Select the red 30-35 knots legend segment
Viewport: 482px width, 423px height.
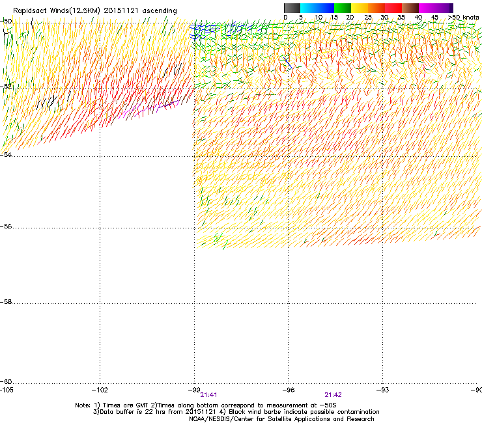393,8
